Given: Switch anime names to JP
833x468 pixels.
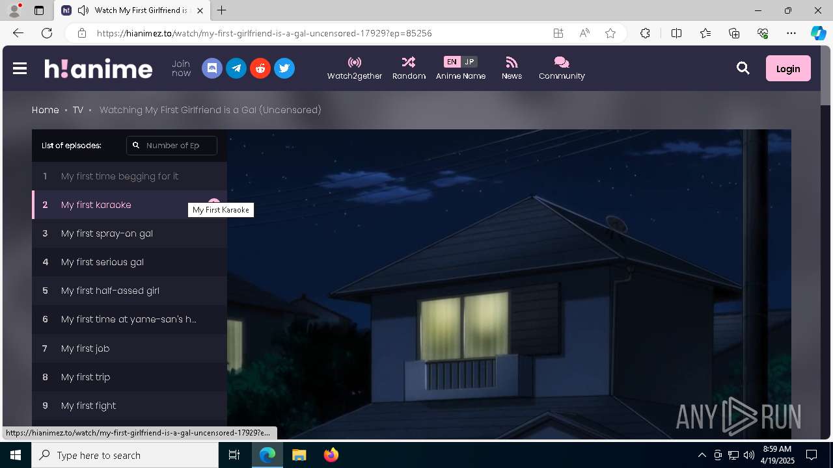Looking at the screenshot, I should (469, 62).
